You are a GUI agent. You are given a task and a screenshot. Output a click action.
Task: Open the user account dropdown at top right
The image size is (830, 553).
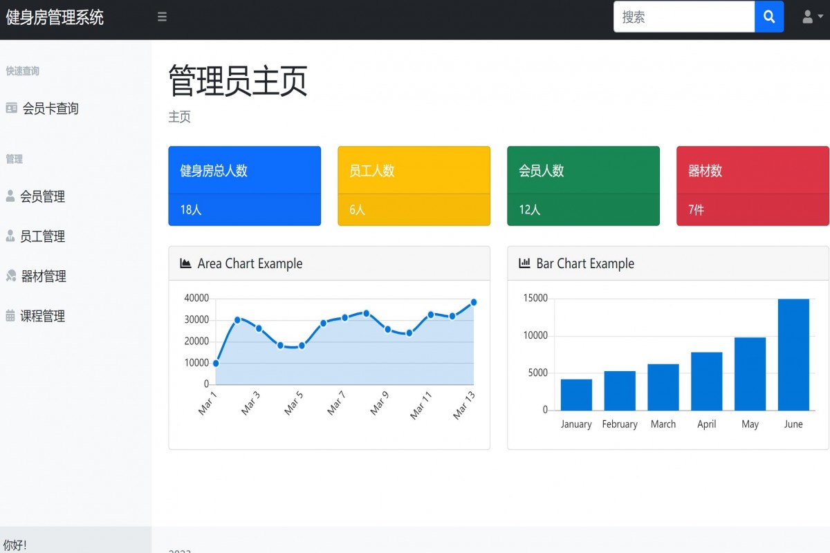pyautogui.click(x=808, y=17)
